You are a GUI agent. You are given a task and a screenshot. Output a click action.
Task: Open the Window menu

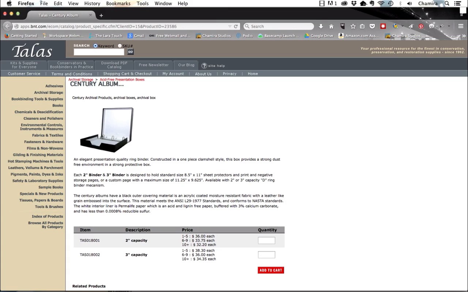click(x=163, y=3)
